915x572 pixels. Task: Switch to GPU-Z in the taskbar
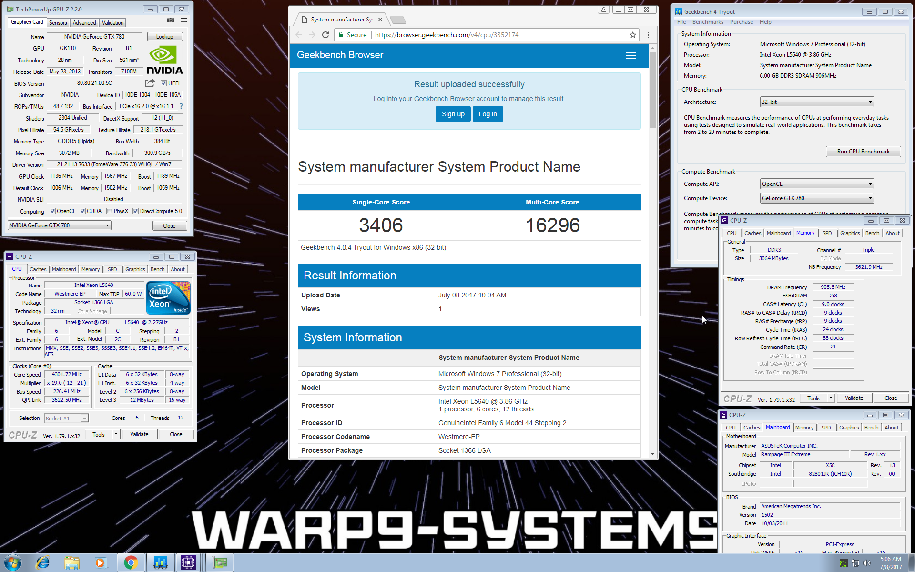click(x=220, y=563)
